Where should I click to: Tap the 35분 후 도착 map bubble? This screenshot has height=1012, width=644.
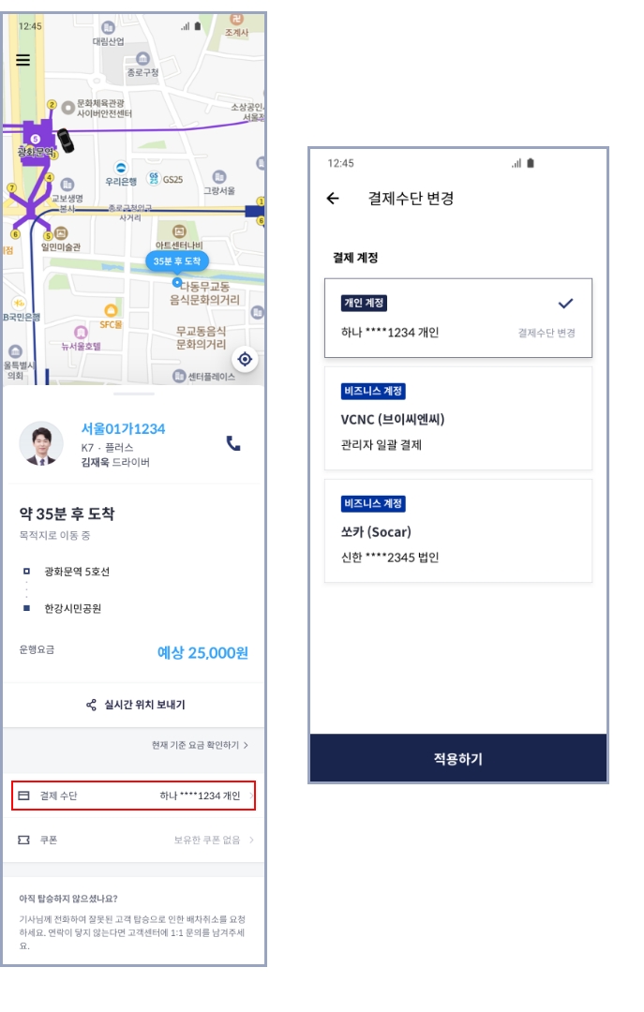click(x=176, y=261)
